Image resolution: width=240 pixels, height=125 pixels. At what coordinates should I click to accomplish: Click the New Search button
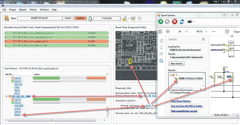click(x=176, y=64)
